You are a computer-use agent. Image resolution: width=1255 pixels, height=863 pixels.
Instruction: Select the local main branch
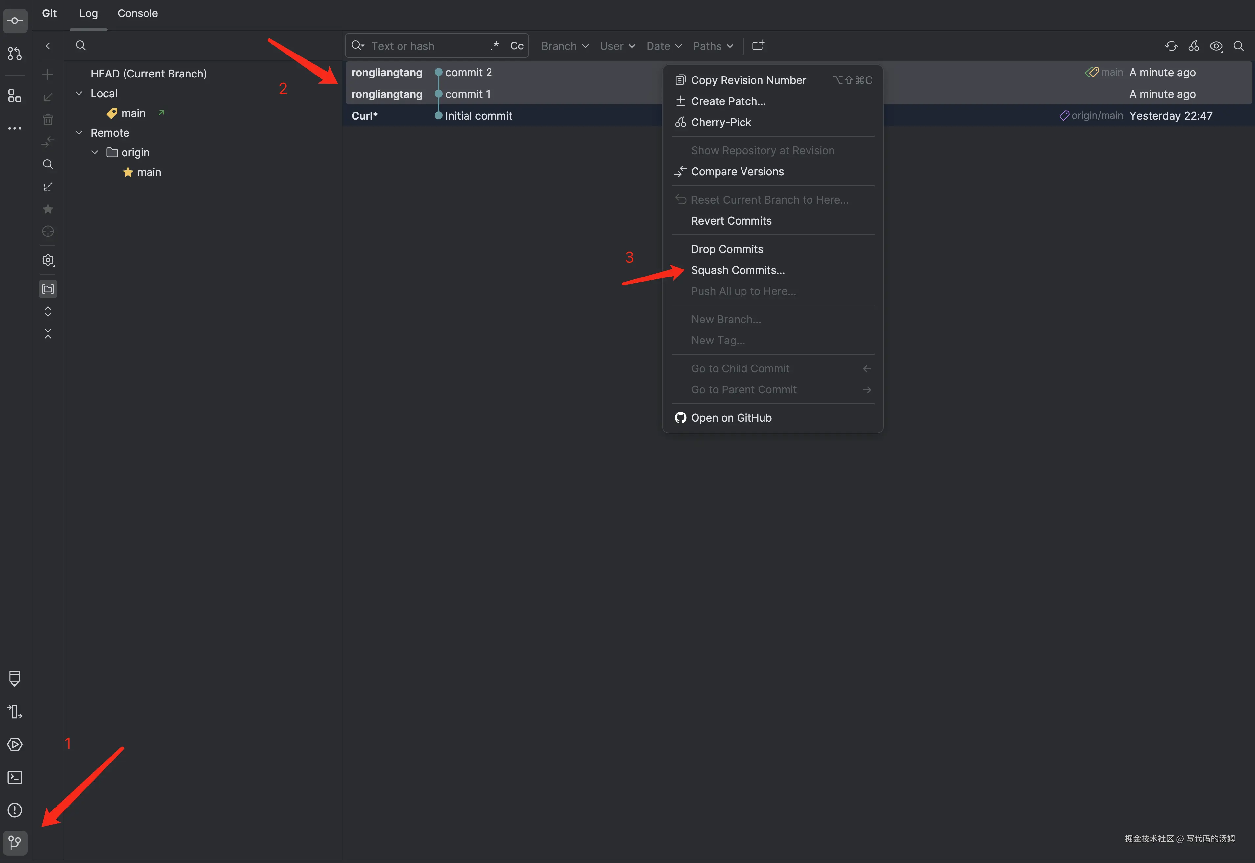pos(133,113)
